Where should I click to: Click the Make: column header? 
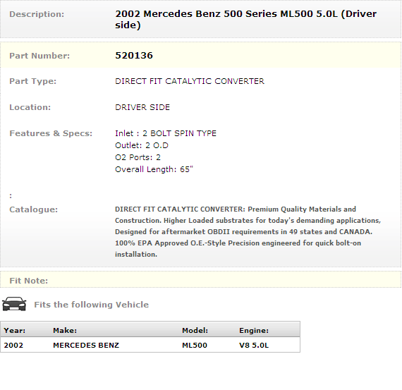(x=65, y=331)
